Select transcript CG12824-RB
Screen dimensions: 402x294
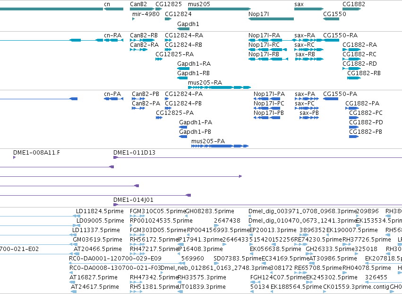click(168, 50)
